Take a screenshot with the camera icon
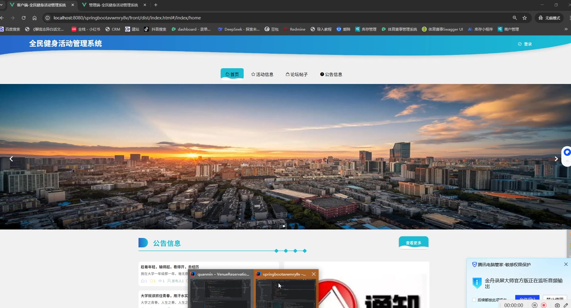Image resolution: width=571 pixels, height=308 pixels. coord(557,305)
